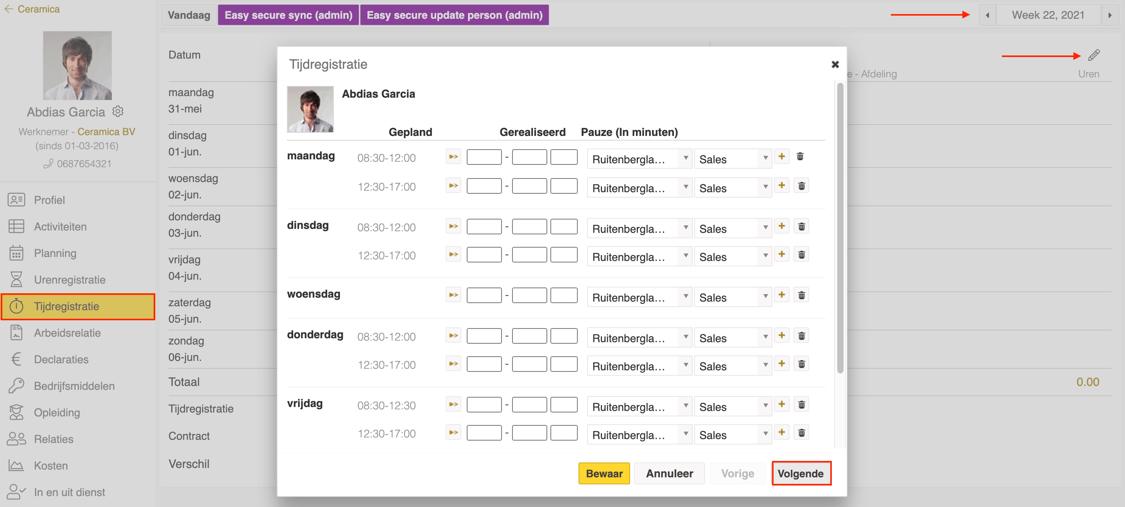Open Declaraties in the sidebar
This screenshot has height=507, width=1125.
pos(78,359)
